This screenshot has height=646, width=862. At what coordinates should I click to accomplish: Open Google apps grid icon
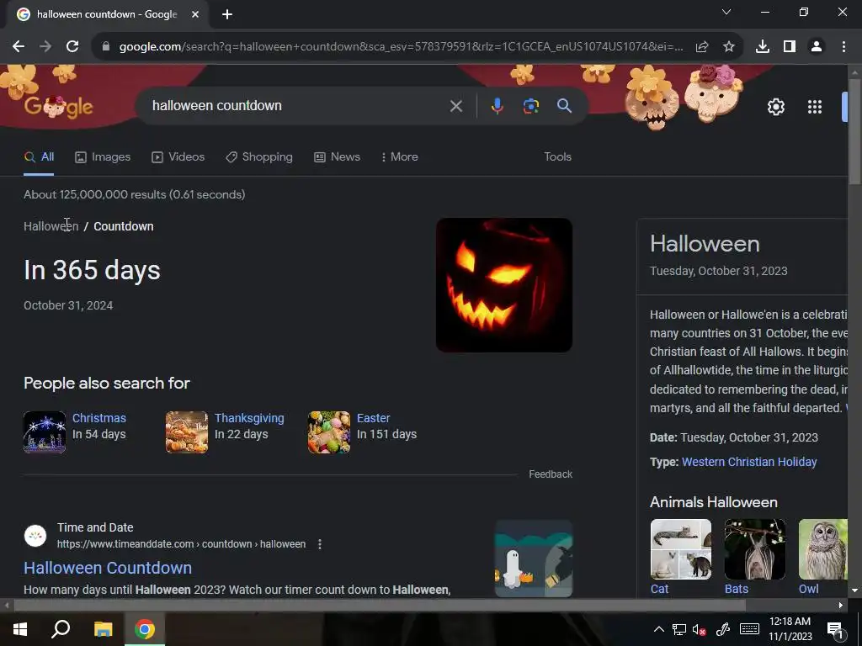[815, 107]
